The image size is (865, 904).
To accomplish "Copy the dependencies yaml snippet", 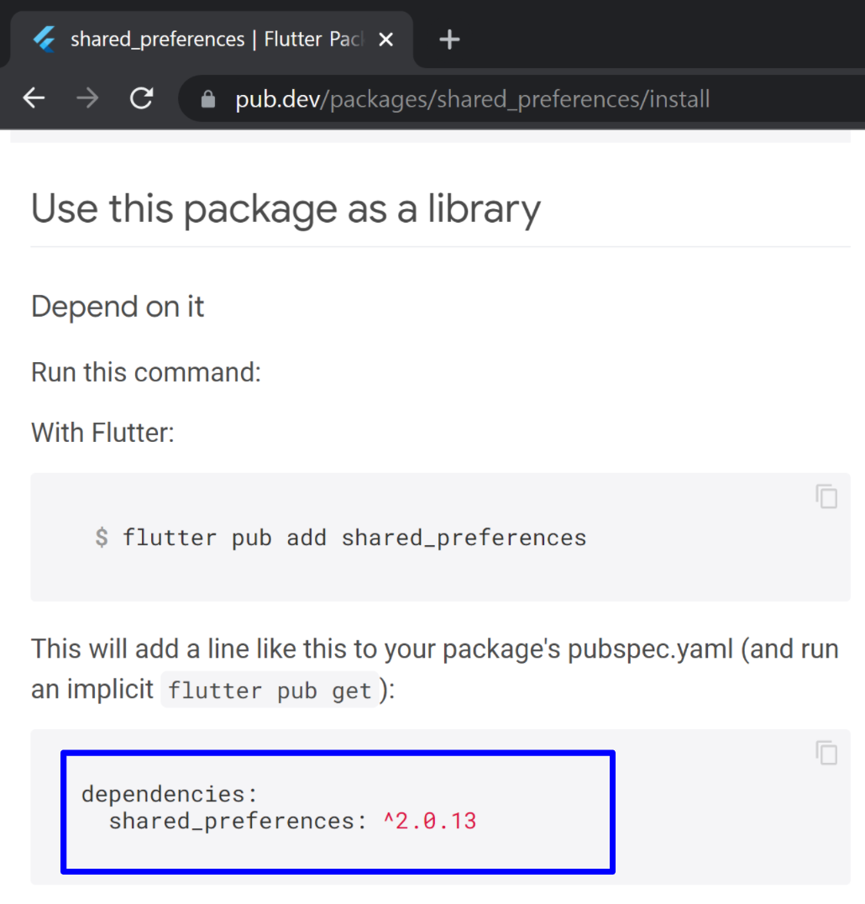I will click(826, 753).
